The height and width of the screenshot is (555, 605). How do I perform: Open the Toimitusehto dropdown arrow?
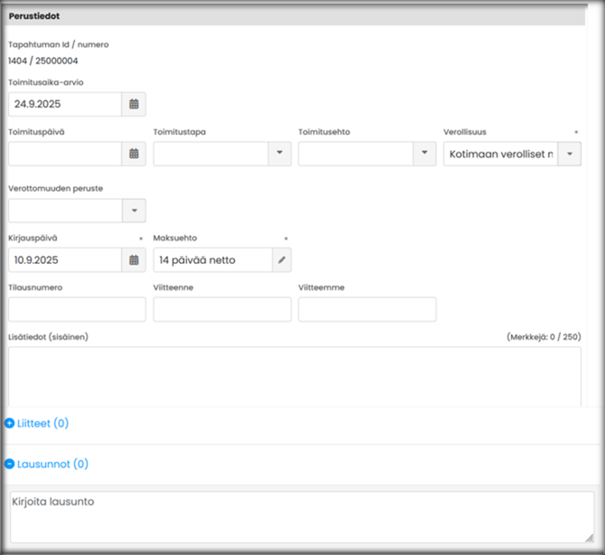(424, 155)
